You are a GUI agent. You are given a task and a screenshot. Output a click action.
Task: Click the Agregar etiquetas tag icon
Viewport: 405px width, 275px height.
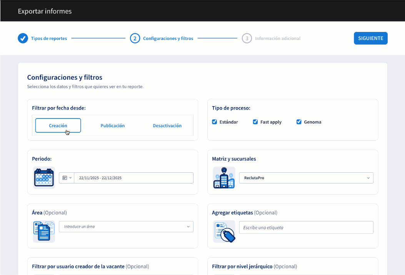[224, 232]
